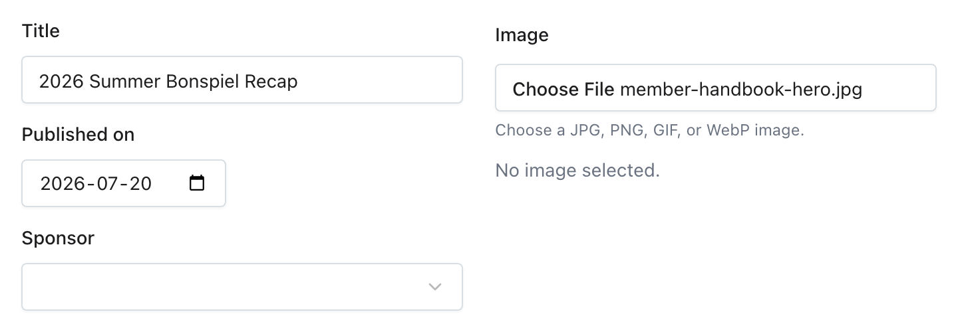Click empty area inside Image file box
The height and width of the screenshot is (332, 958).
click(x=898, y=88)
